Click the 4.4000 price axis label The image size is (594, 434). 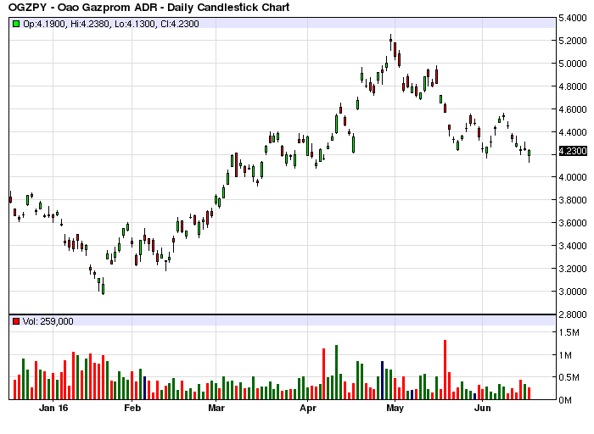tap(573, 132)
